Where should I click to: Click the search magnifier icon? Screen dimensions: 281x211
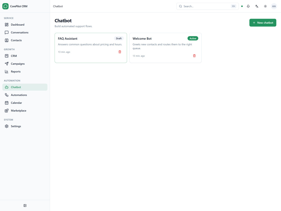(x=180, y=6)
